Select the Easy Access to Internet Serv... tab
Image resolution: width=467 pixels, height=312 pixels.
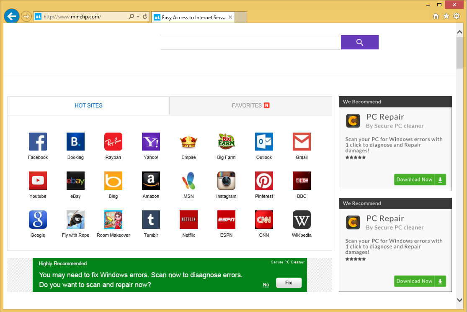pyautogui.click(x=193, y=17)
